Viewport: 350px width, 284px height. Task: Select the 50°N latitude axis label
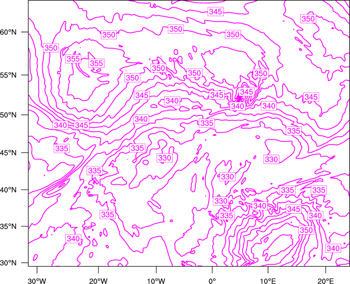click(8, 115)
